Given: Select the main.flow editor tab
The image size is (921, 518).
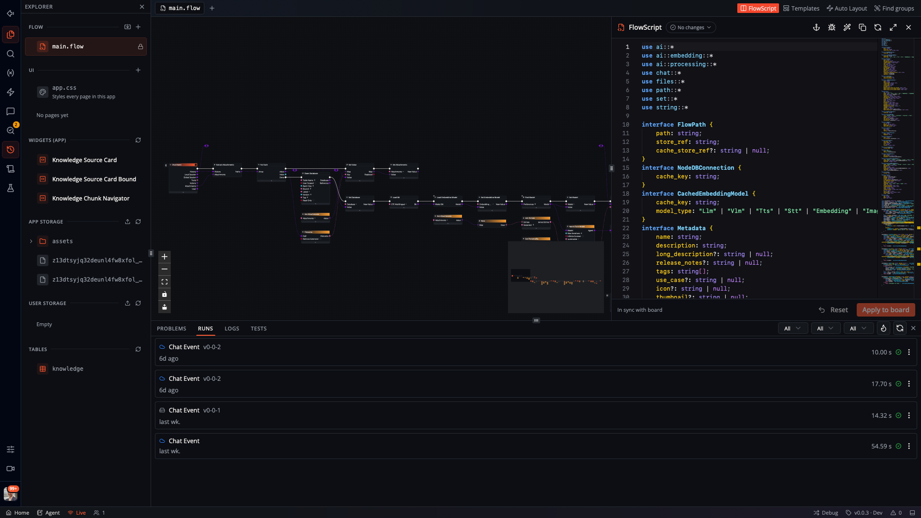Looking at the screenshot, I should point(180,8).
